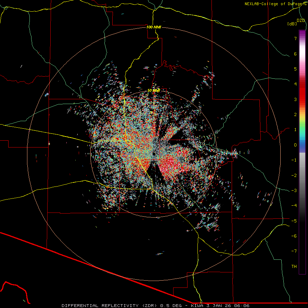Click the '5' tick label on color scale
This screenshot has height=308, width=308.
295,69
